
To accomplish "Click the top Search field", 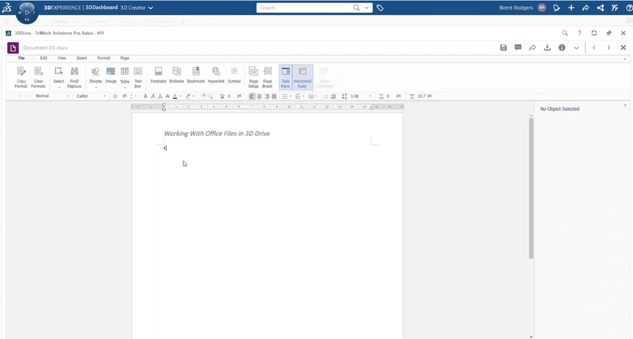I will [305, 7].
